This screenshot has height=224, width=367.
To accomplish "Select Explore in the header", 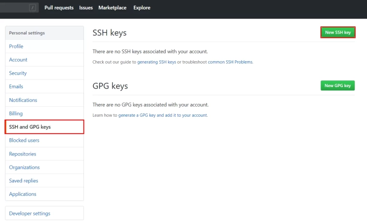I will pos(142,8).
